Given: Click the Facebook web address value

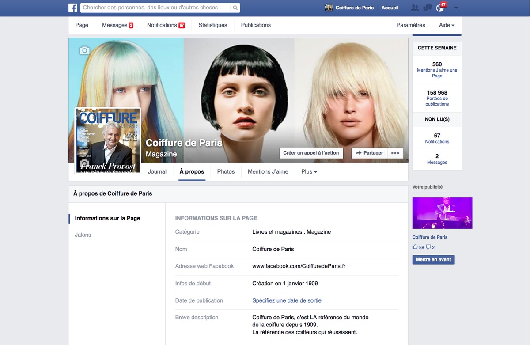Looking at the screenshot, I should [299, 266].
